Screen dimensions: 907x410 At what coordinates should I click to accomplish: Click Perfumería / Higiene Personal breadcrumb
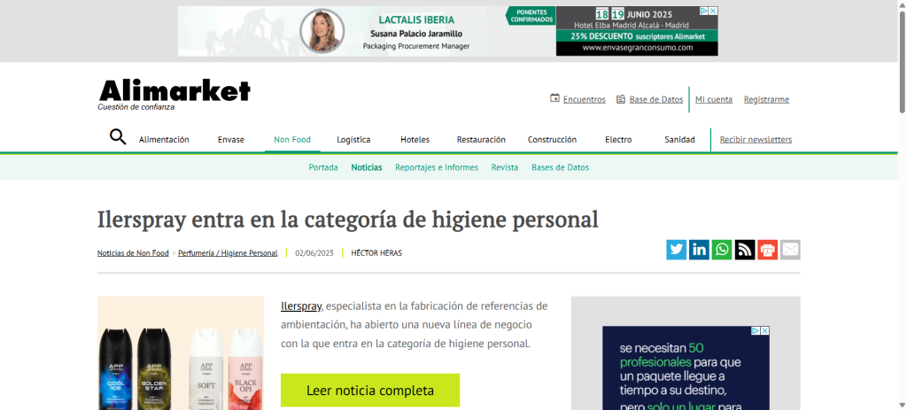(228, 252)
